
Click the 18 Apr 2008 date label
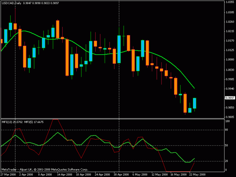(x=84, y=175)
